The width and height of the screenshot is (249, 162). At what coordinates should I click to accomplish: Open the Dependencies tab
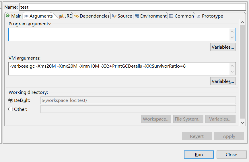(94, 16)
